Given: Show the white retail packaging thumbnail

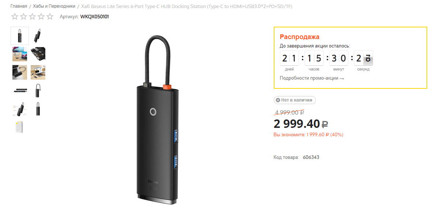Looking at the screenshot, I should (20, 127).
